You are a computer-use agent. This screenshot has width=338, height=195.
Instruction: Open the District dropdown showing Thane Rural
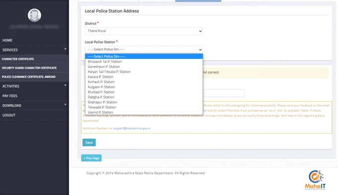point(144,31)
